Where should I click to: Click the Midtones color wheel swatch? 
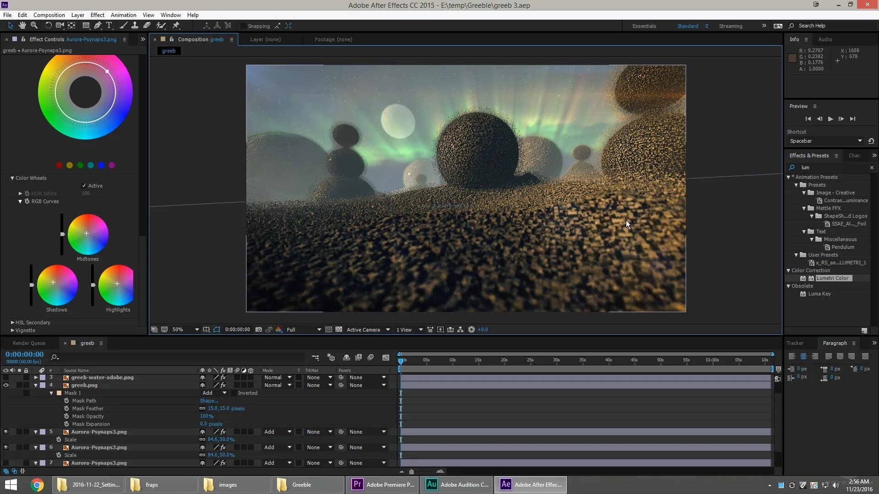[x=87, y=234]
